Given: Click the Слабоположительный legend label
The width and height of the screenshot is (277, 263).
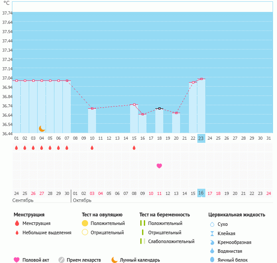Looking at the screenshot, I should [x=171, y=241].
